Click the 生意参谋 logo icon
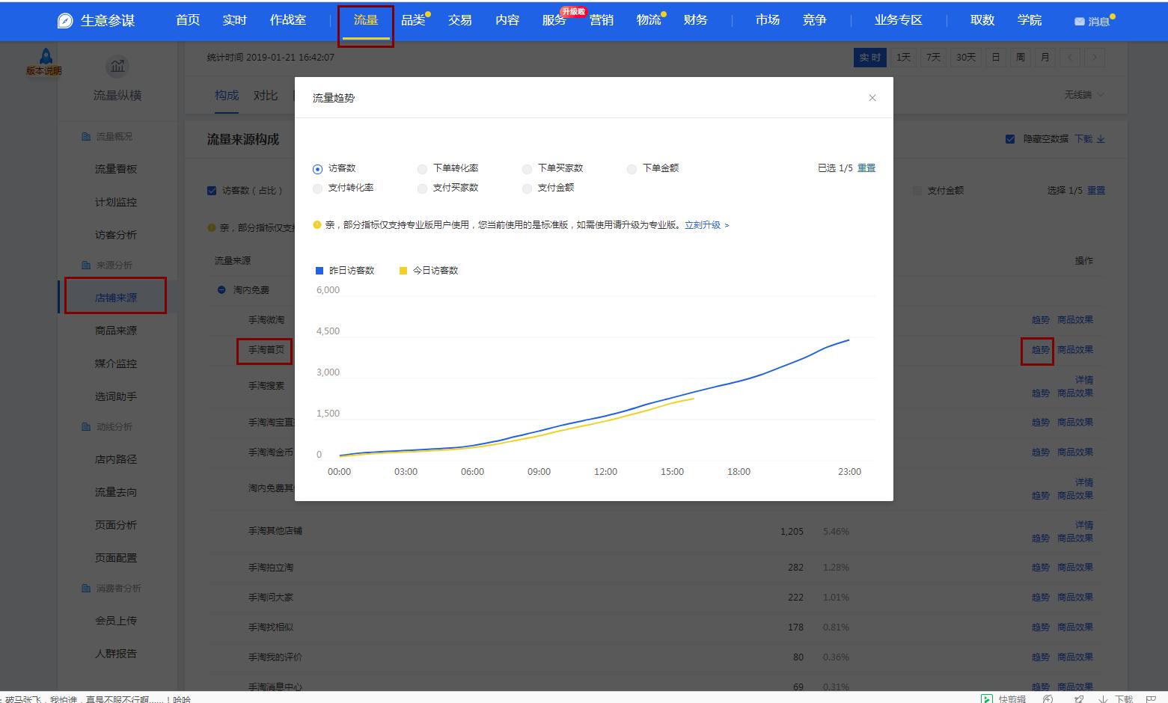Viewport: 1168px width, 703px height. click(64, 20)
